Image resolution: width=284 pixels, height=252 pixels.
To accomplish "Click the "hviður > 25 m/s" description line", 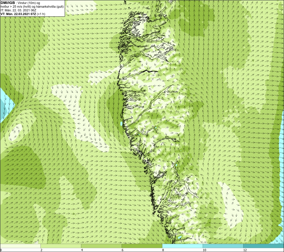I will [x=32, y=7].
